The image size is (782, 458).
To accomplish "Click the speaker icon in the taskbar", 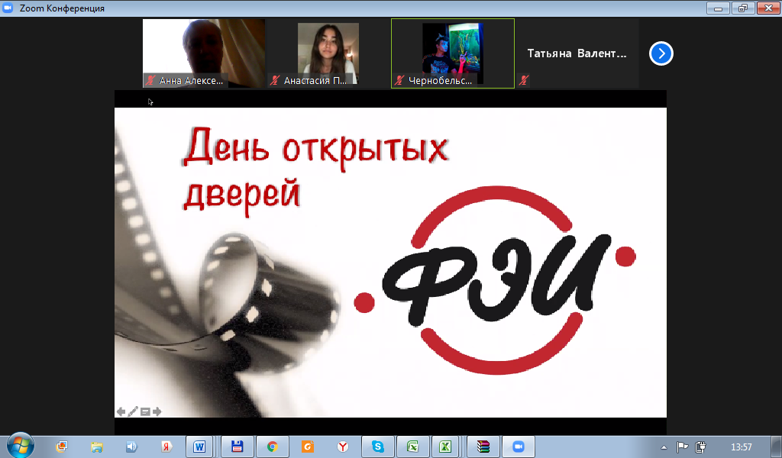I will (131, 447).
